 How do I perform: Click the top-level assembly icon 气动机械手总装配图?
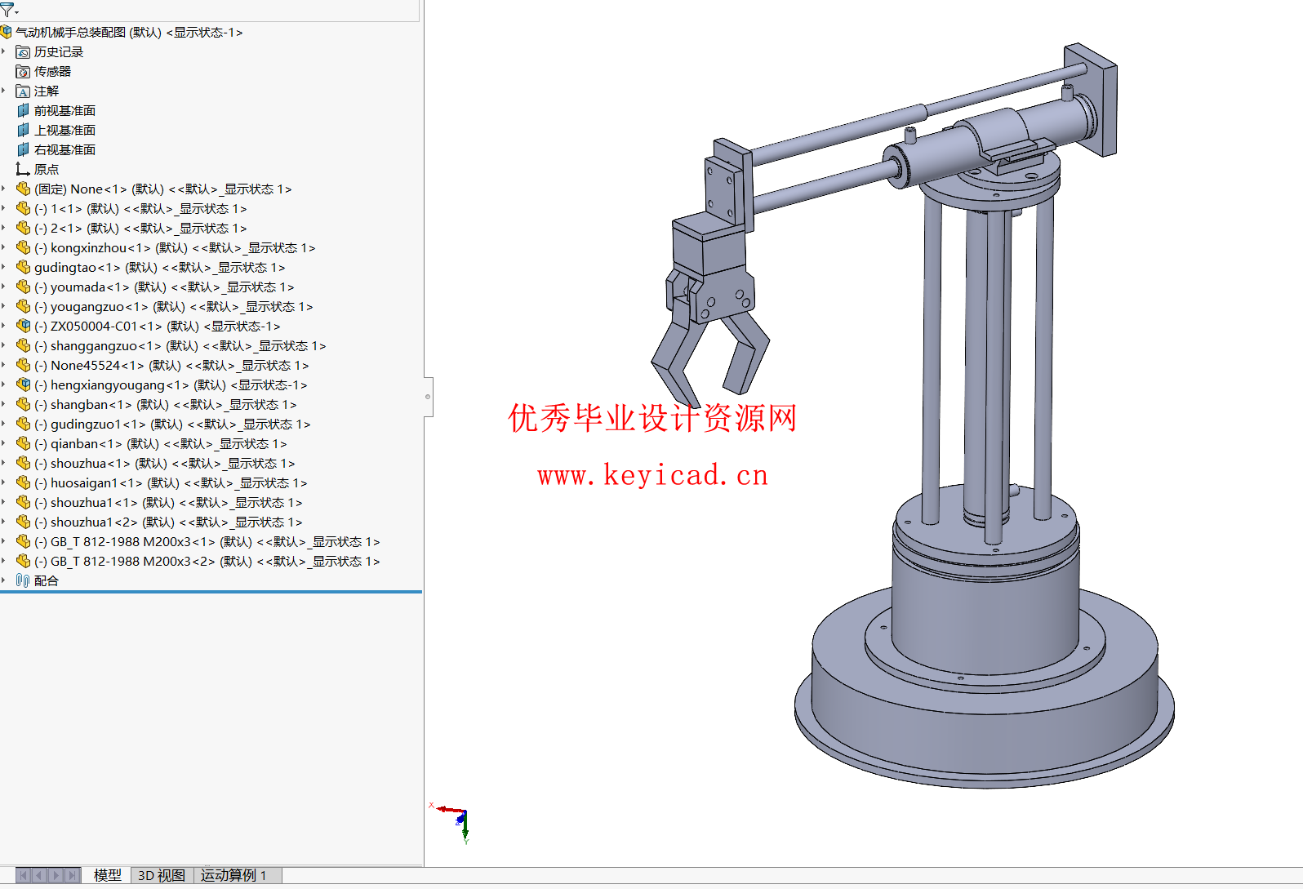point(7,33)
